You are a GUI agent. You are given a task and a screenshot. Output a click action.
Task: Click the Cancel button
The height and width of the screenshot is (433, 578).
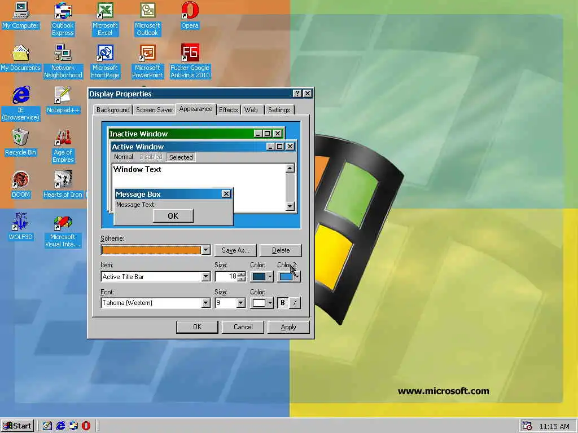tap(243, 327)
